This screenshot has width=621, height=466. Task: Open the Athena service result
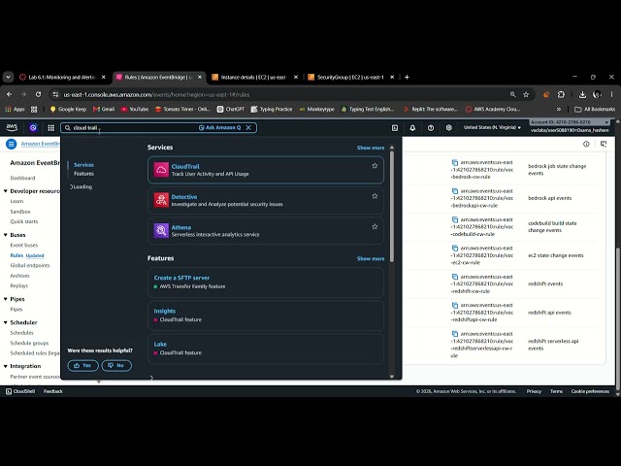click(x=266, y=231)
